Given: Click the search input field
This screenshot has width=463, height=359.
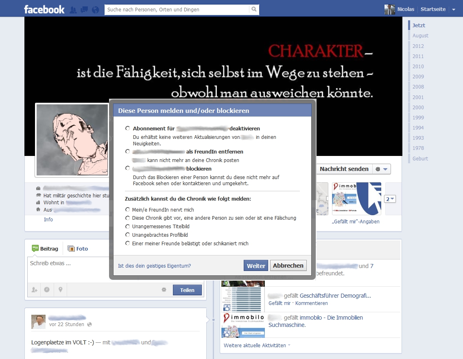Looking at the screenshot, I should (177, 9).
